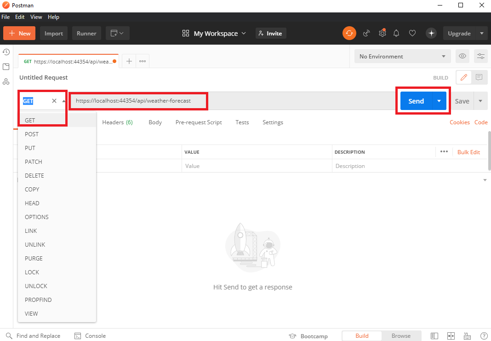
Task: Open environment quick look eye icon
Action: pyautogui.click(x=462, y=56)
